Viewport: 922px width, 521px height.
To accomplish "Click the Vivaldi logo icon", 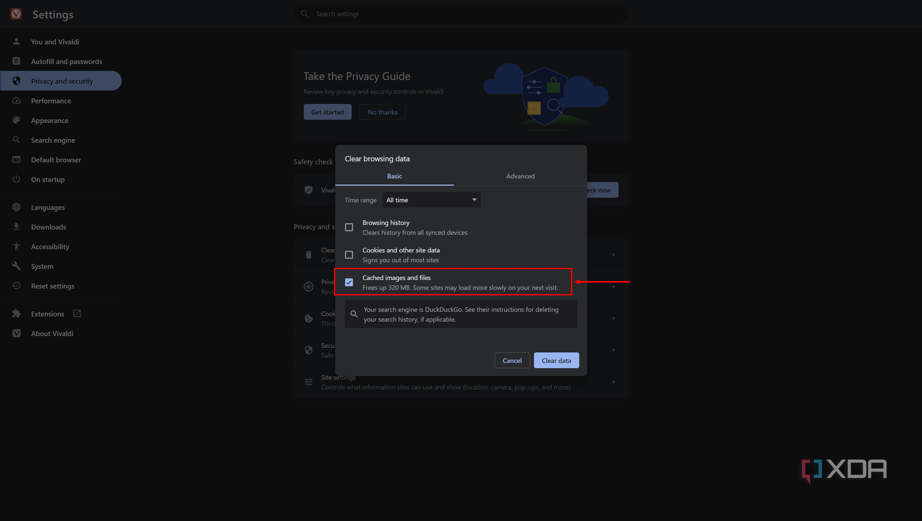I will pyautogui.click(x=16, y=14).
